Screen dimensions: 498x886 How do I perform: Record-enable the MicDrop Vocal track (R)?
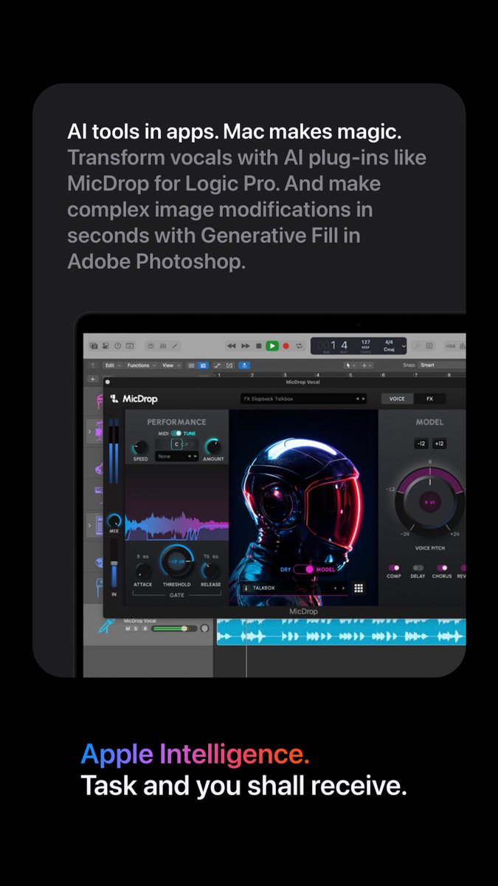pyautogui.click(x=145, y=628)
